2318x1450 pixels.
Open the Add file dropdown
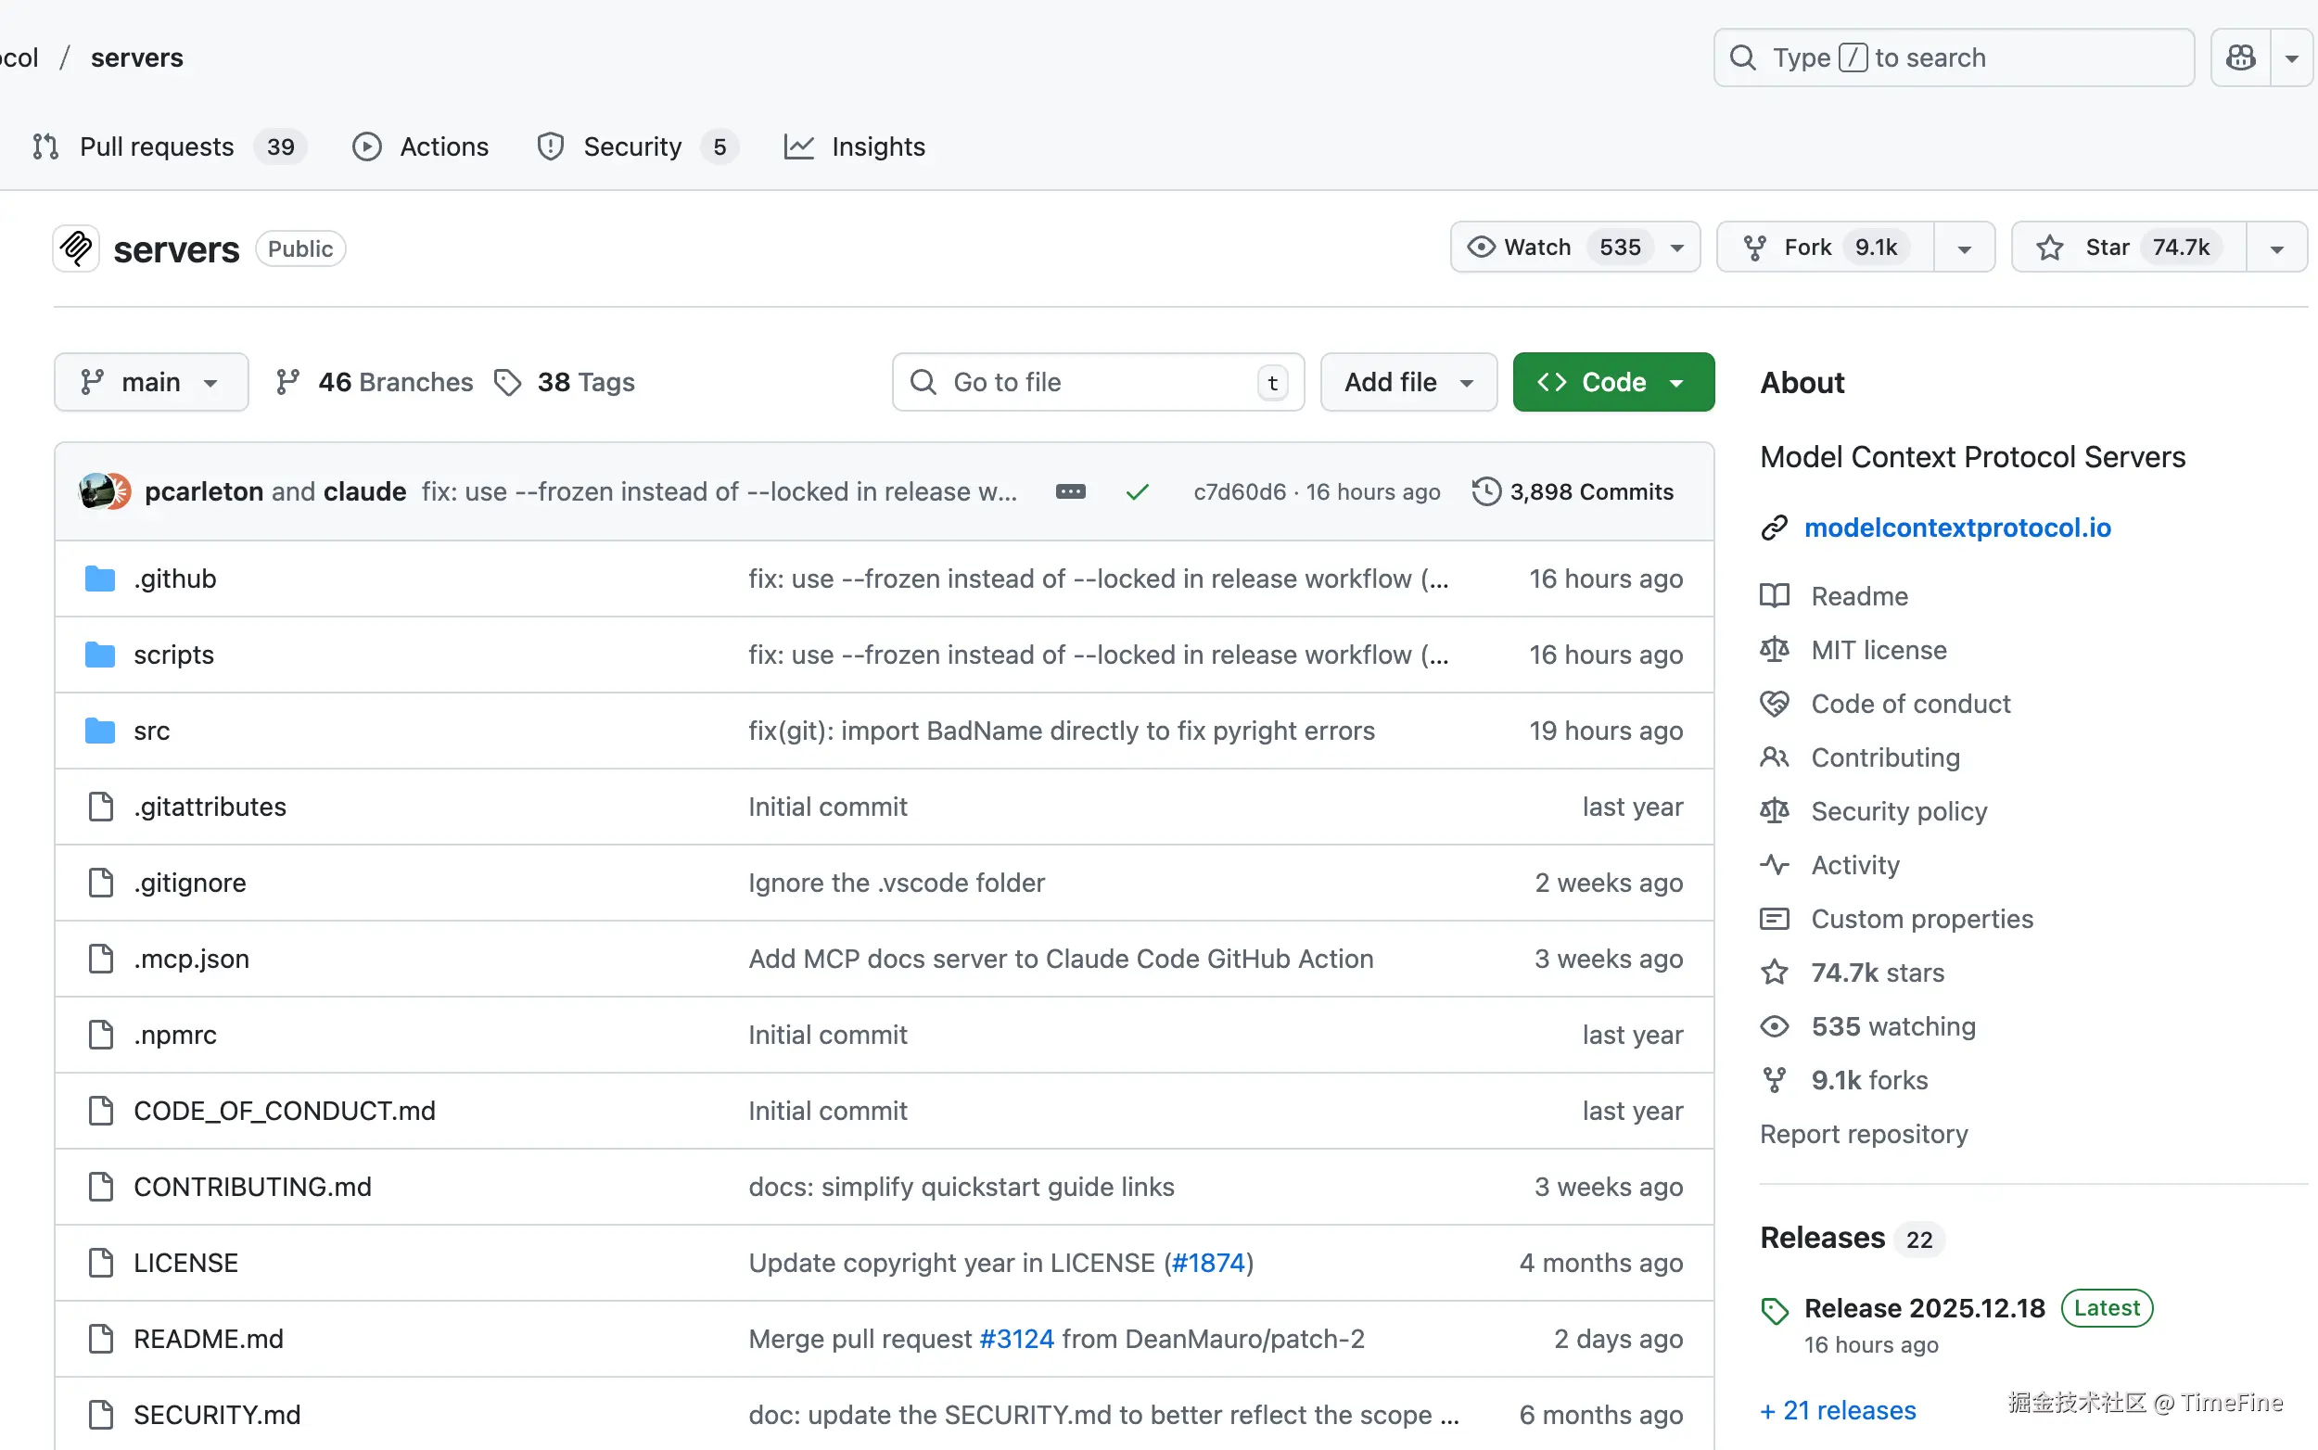[x=1407, y=383]
